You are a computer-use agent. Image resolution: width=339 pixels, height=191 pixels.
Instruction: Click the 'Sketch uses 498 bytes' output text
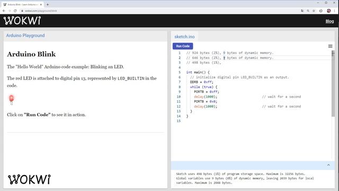[x=240, y=174]
